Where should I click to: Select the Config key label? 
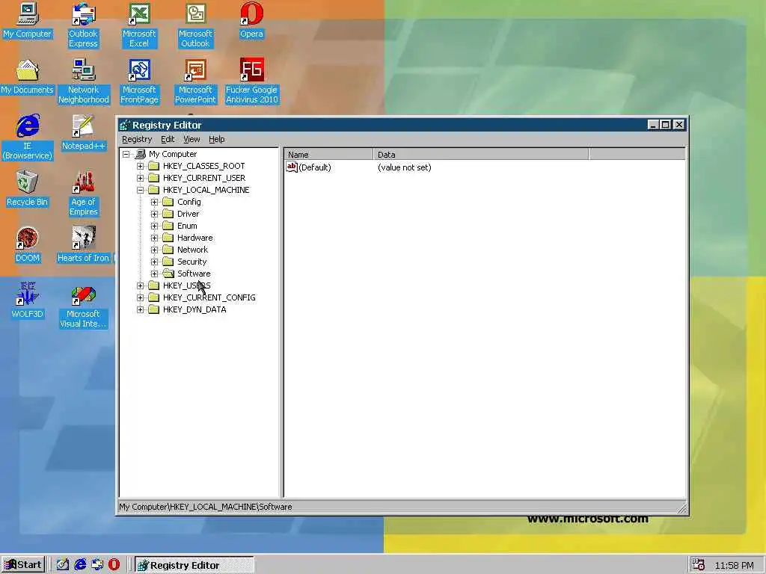pos(189,202)
